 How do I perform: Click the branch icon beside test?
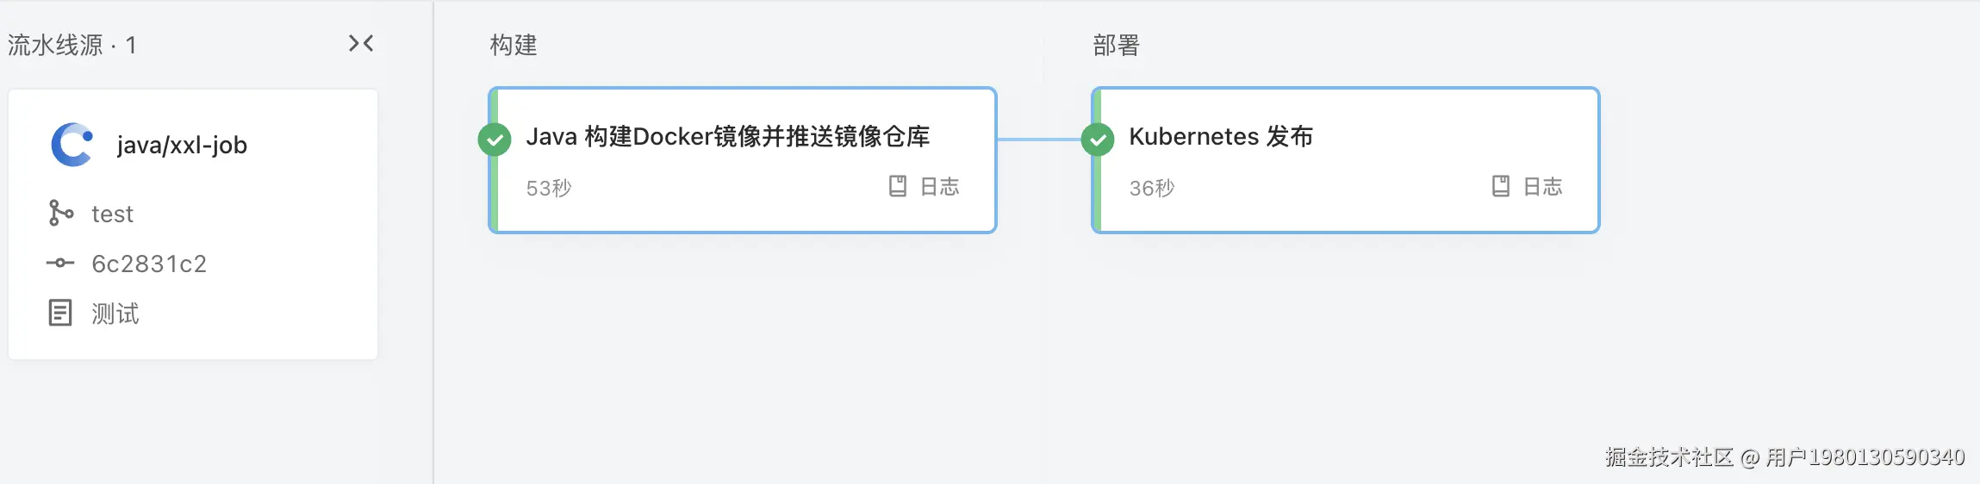coord(60,213)
